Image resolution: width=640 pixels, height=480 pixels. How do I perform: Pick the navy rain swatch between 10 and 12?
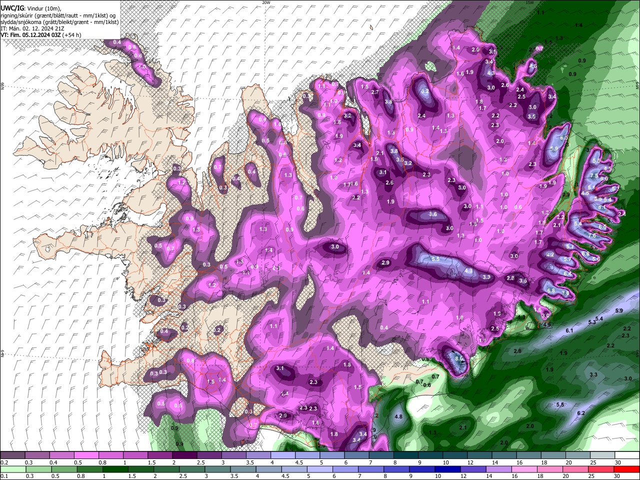click(x=447, y=469)
